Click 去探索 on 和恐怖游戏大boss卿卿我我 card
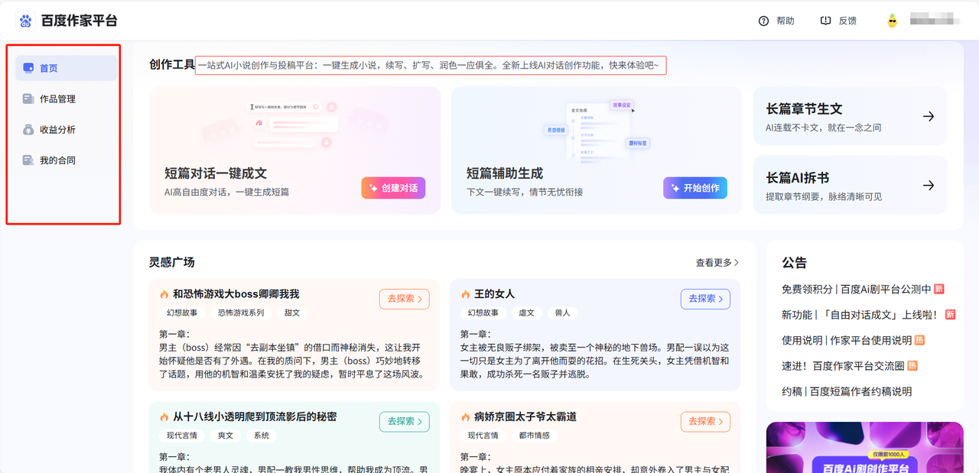979x473 pixels. pos(404,299)
